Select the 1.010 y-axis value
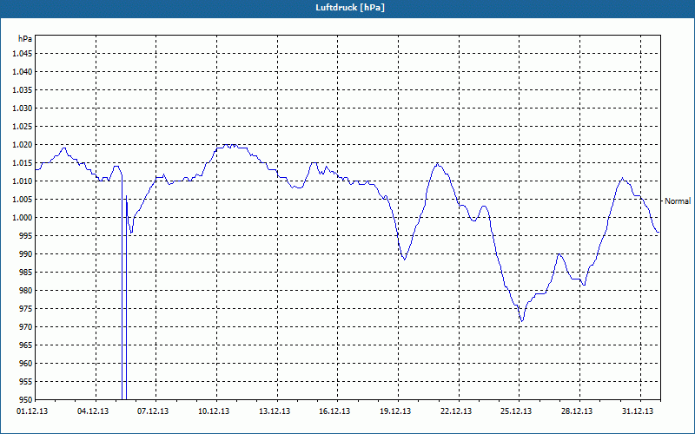 tap(23, 181)
